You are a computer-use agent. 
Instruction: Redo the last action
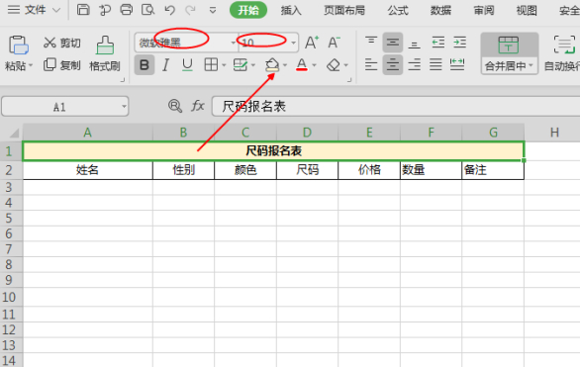(190, 10)
